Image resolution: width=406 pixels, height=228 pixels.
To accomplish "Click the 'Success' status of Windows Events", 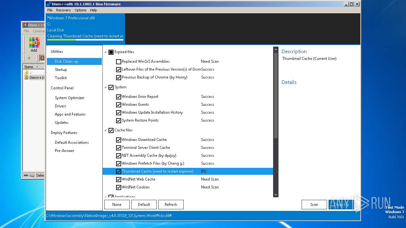I will click(208, 104).
